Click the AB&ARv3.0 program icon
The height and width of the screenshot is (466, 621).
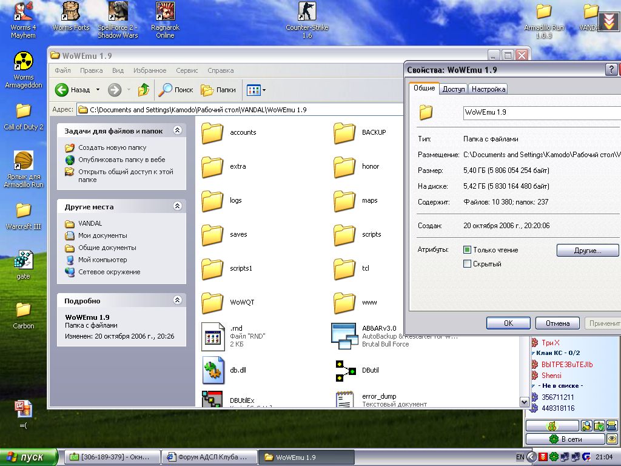pyautogui.click(x=344, y=336)
